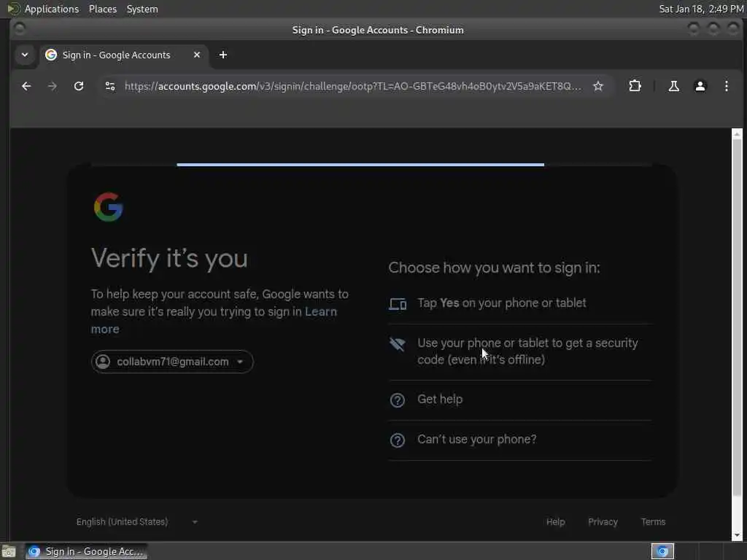Click the forward navigation arrow
The width and height of the screenshot is (747, 560).
(53, 86)
